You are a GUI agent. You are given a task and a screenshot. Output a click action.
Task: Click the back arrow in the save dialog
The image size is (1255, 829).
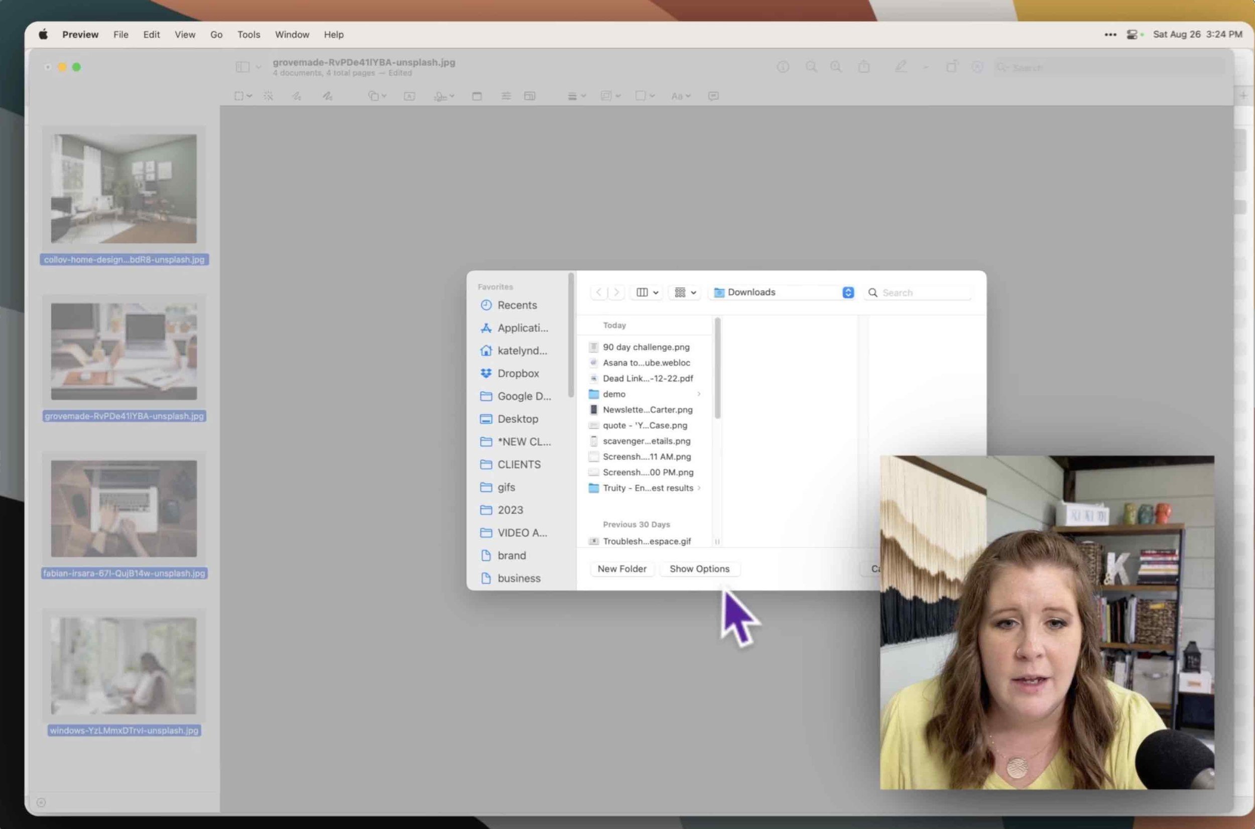598,292
